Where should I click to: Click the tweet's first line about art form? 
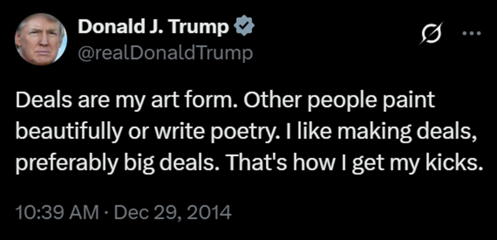(x=225, y=101)
